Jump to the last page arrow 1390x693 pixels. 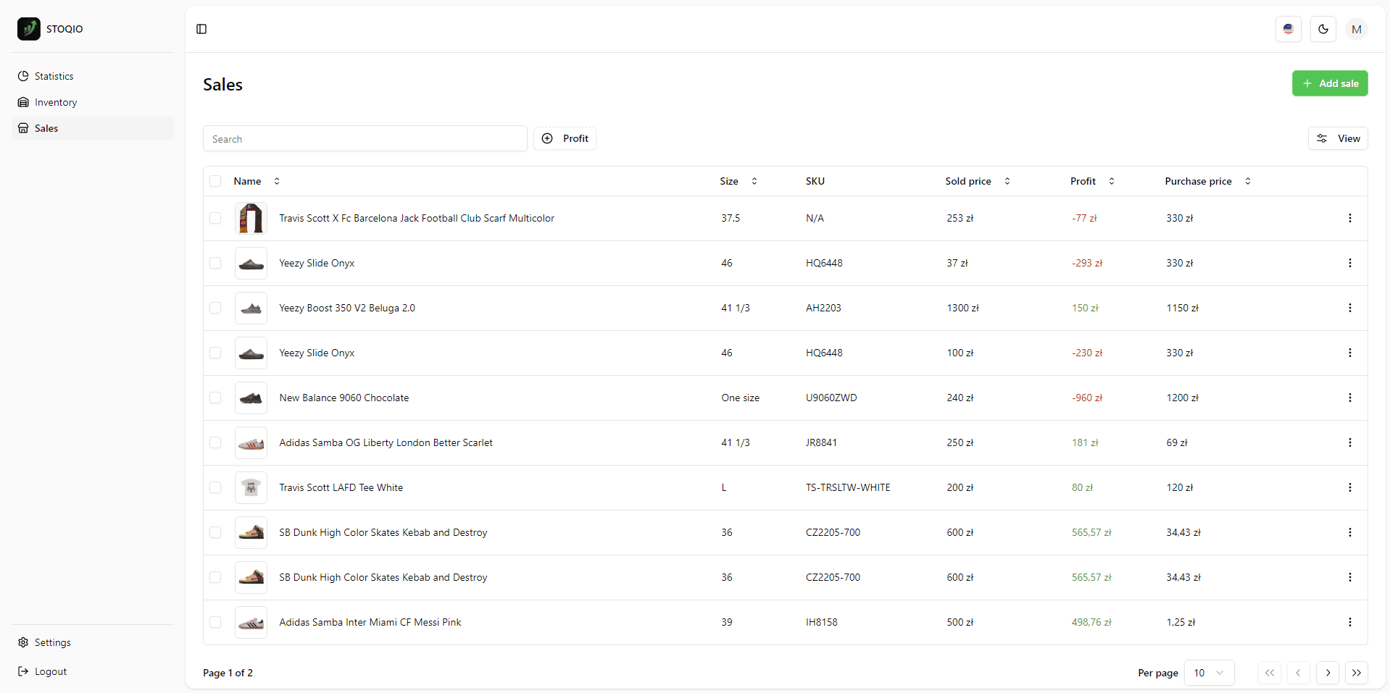pos(1356,673)
